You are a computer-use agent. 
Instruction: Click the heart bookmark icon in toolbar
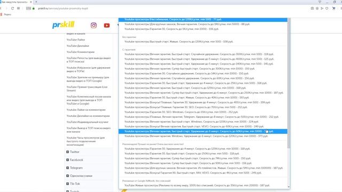tap(327, 9)
